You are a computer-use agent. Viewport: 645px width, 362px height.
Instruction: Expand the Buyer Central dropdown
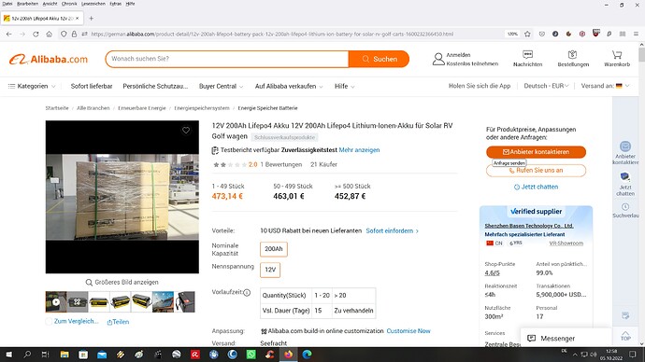pyautogui.click(x=221, y=86)
